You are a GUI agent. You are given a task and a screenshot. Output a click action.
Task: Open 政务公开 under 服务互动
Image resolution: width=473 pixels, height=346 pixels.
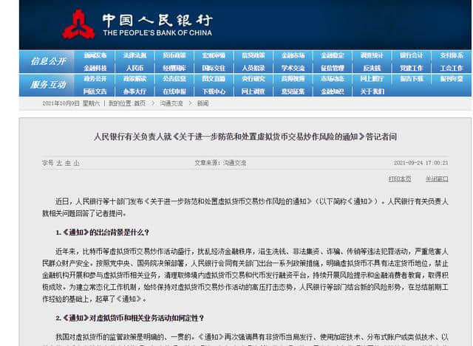tap(95, 79)
